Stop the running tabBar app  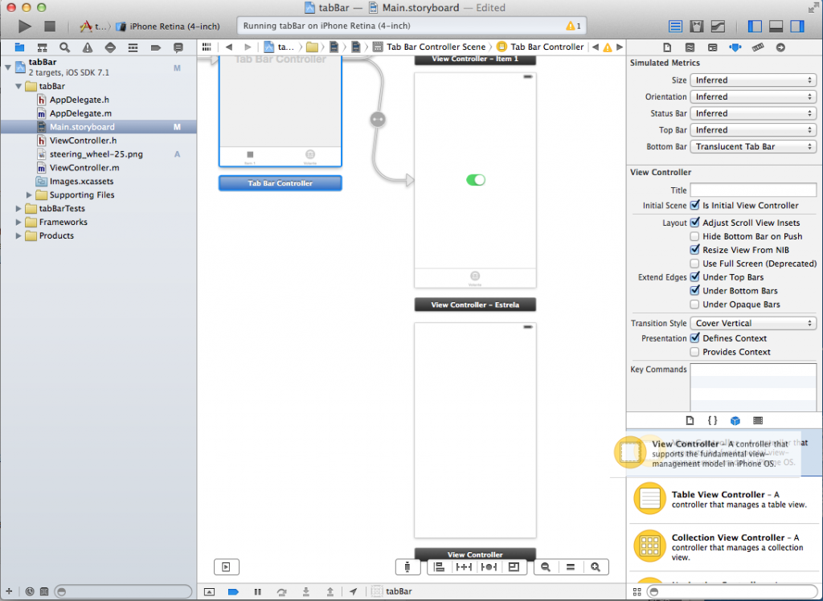pyautogui.click(x=50, y=26)
